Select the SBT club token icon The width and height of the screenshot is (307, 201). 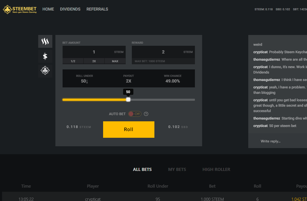45,70
